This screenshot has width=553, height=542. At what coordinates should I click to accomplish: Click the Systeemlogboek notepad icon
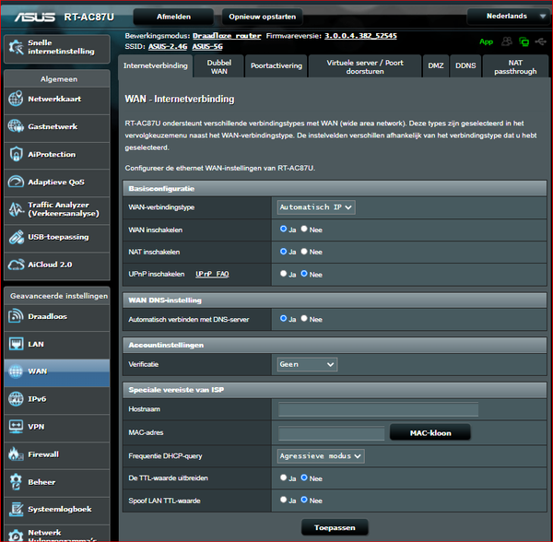(x=16, y=509)
